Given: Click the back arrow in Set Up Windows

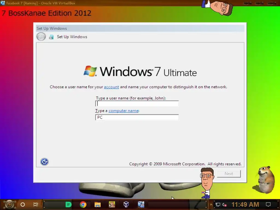Looking at the screenshot, I should 41,37.
